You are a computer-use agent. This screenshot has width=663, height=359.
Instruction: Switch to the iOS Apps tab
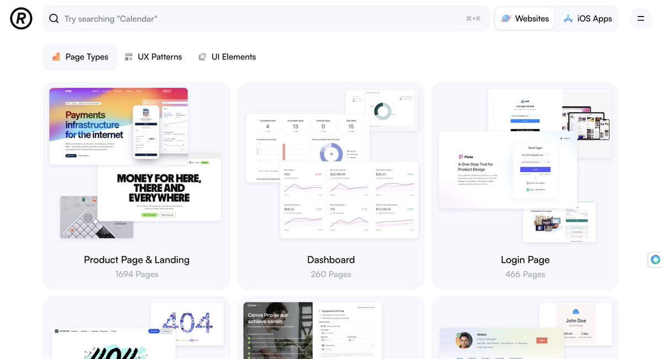tap(587, 19)
